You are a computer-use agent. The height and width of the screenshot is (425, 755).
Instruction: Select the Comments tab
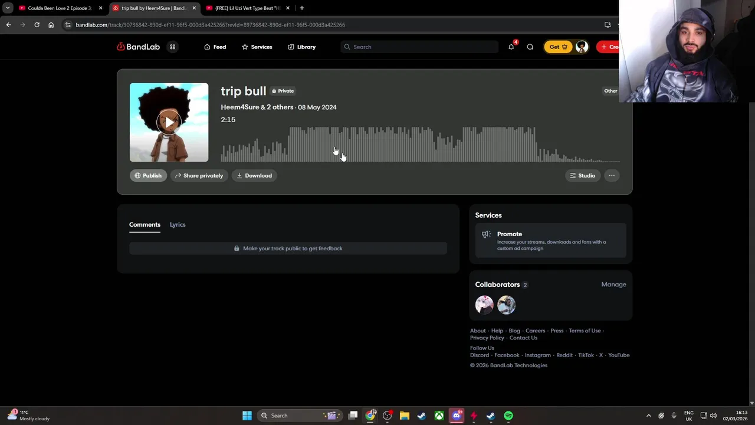coord(145,224)
